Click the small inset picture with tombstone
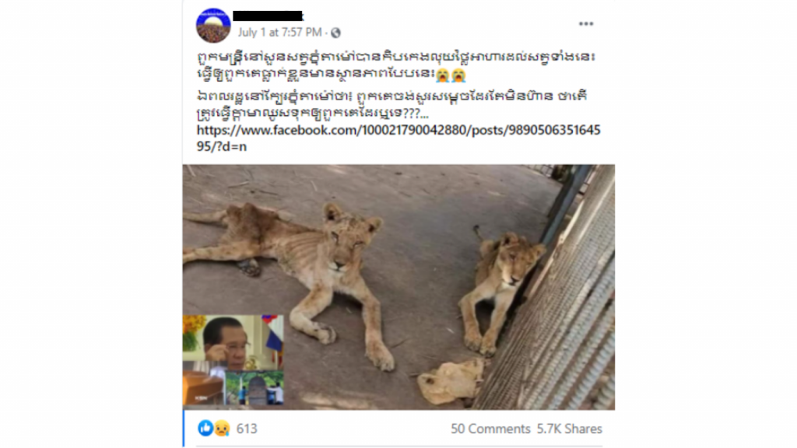 [255, 388]
